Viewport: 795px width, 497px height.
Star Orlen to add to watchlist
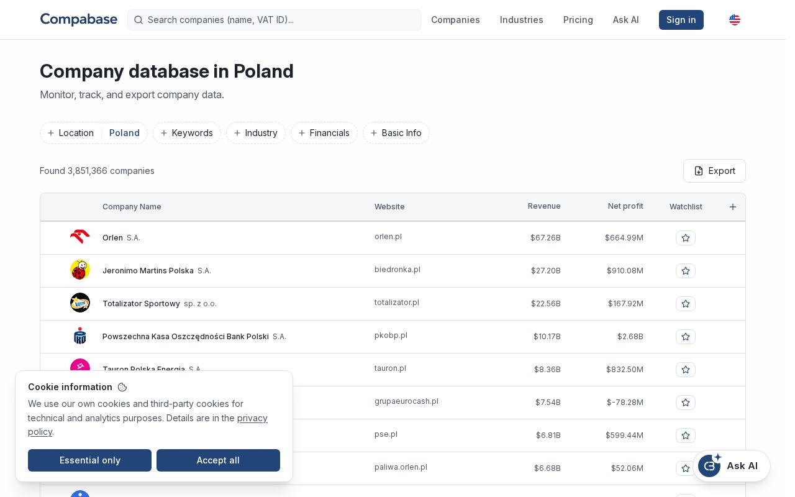[x=686, y=238]
